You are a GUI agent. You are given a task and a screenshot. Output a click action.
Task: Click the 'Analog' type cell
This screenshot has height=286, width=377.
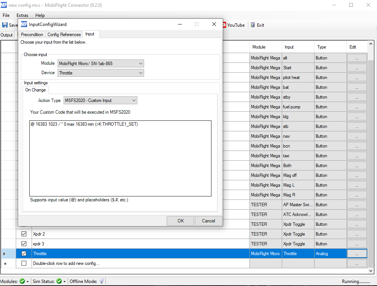pyautogui.click(x=330, y=254)
